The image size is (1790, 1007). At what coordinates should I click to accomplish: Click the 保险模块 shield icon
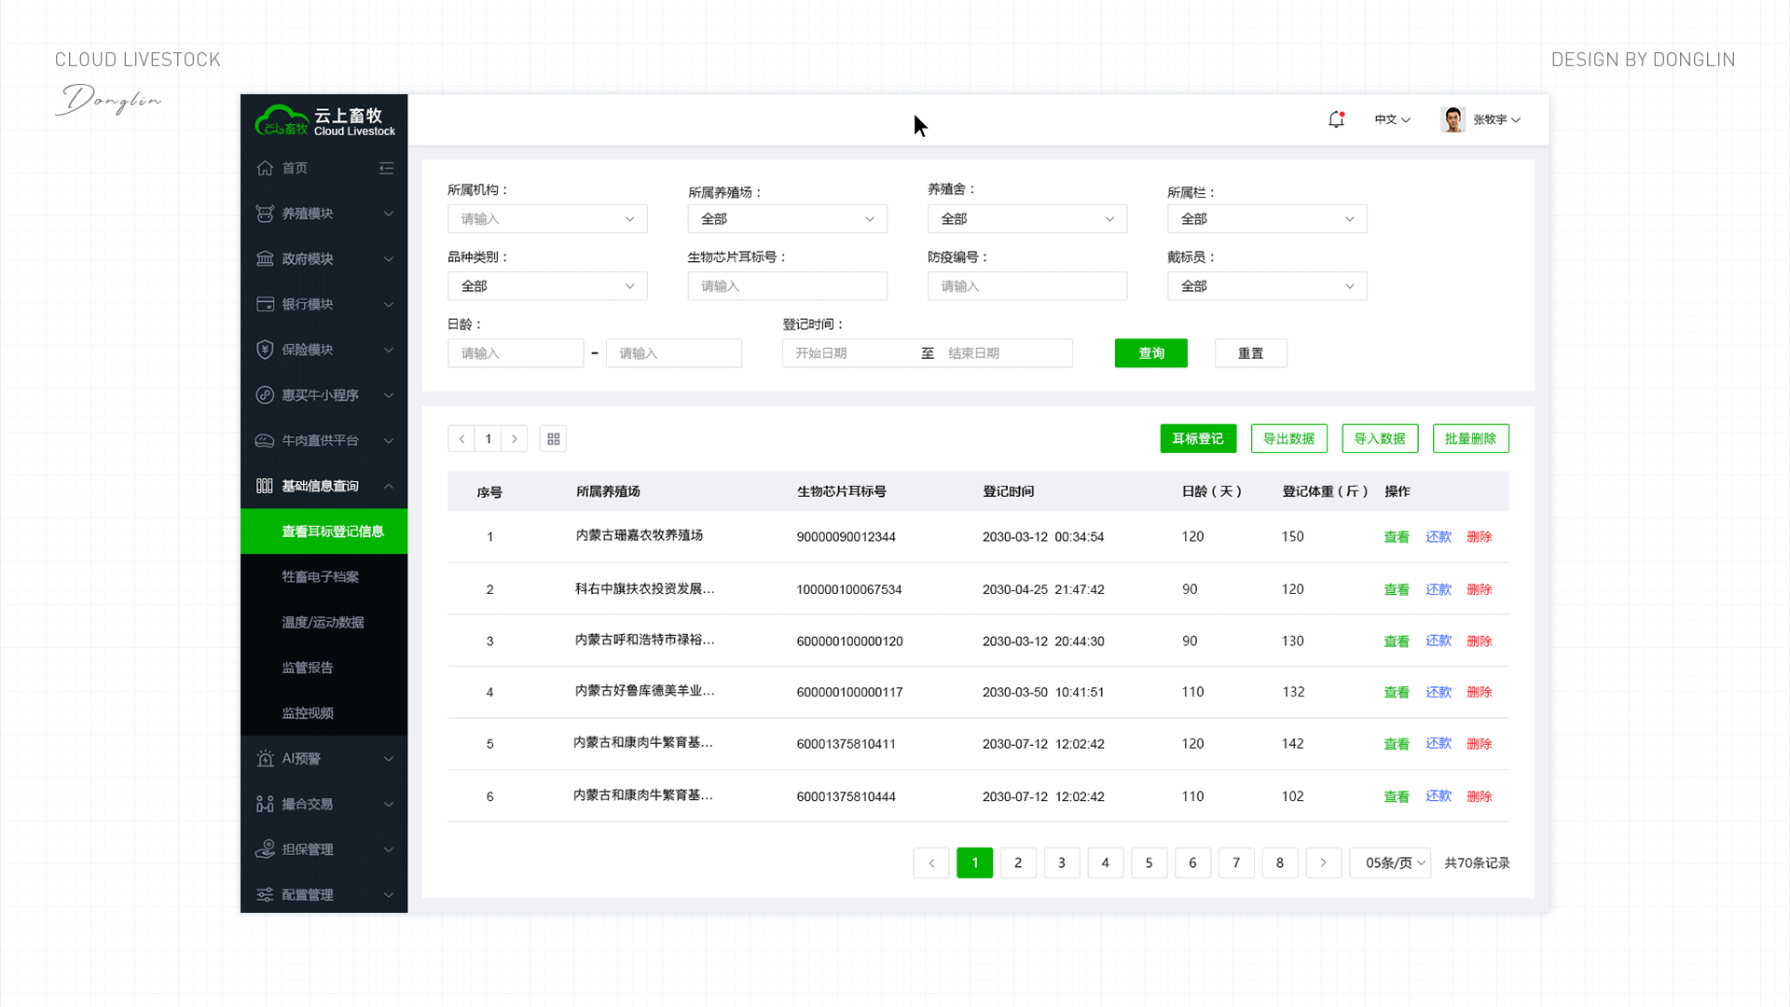(x=265, y=350)
